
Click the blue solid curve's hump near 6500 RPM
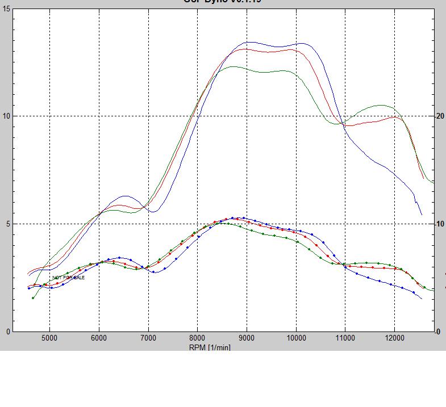point(125,196)
